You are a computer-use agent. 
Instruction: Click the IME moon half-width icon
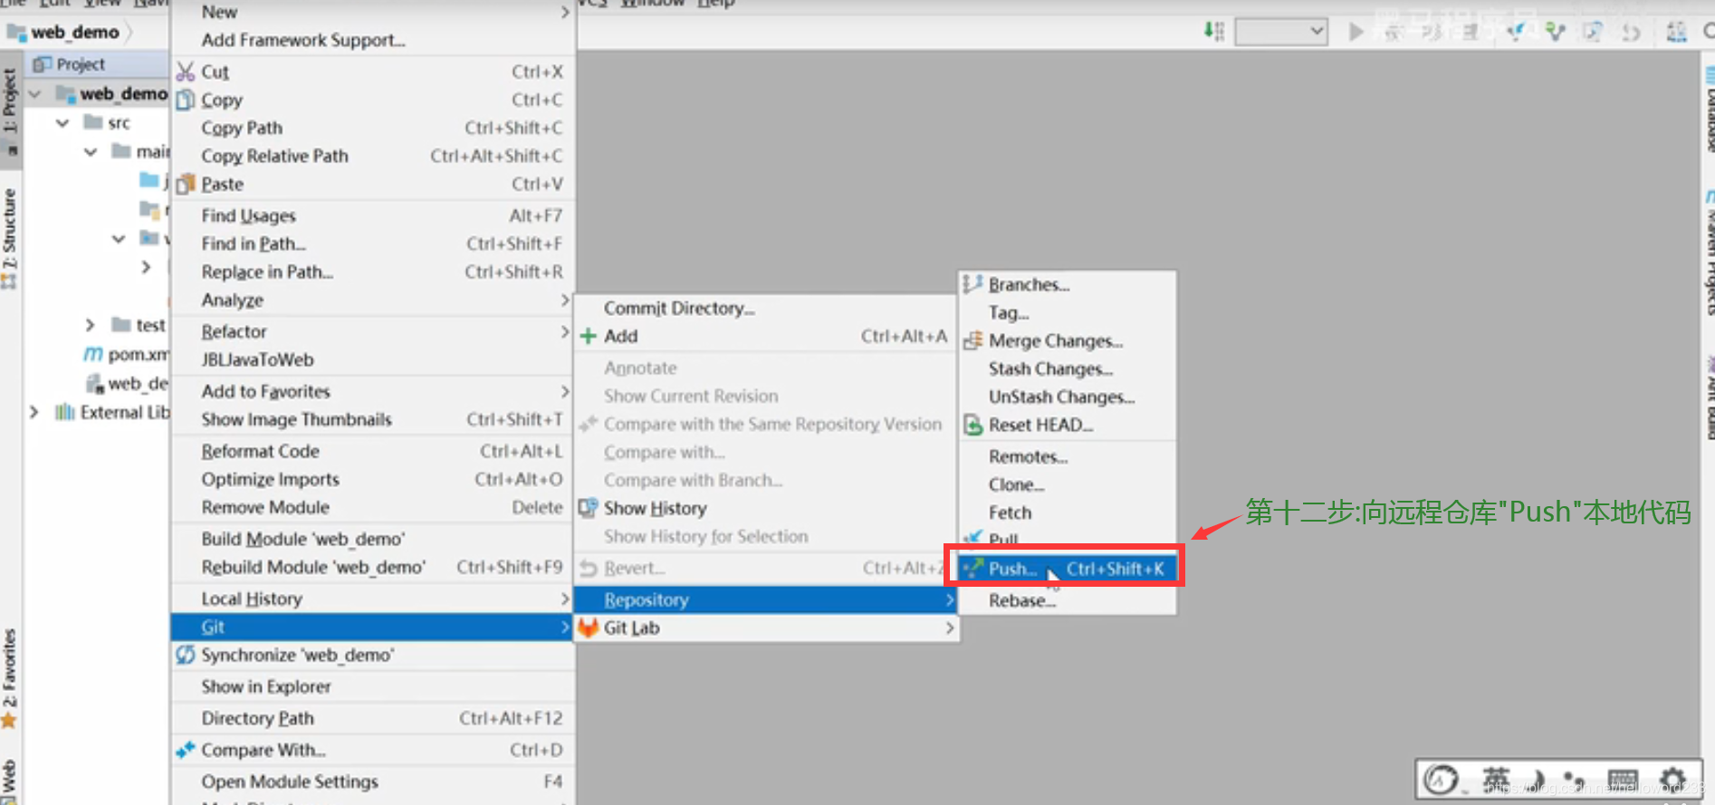tap(1538, 779)
